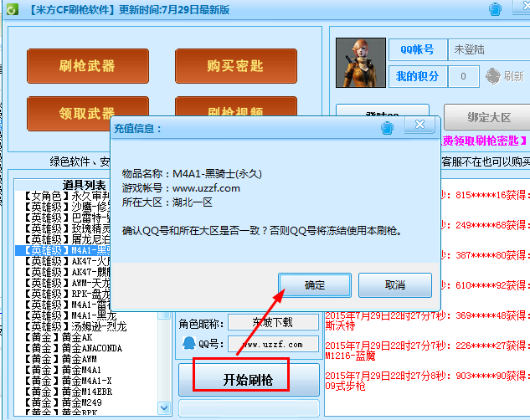Click the QQ帐号 label button
530x420 pixels.
click(418, 49)
